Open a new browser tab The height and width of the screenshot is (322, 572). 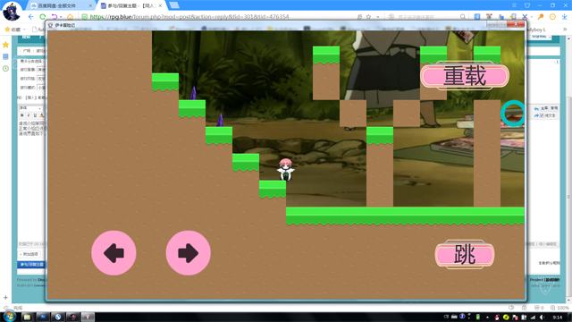coord(174,5)
